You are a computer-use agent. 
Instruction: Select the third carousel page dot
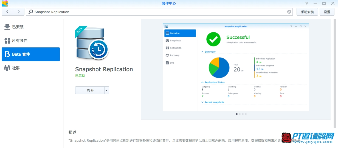243,114
